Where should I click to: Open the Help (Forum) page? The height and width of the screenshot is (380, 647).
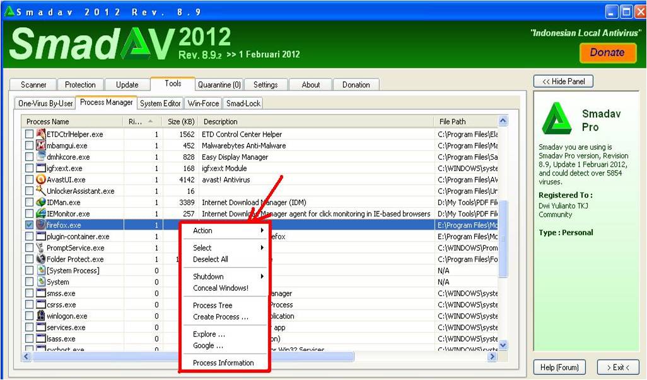pos(559,367)
